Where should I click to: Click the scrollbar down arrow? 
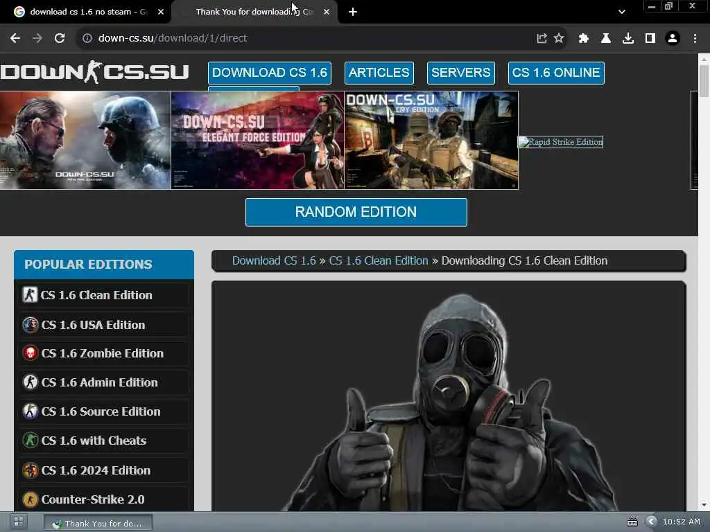pyautogui.click(x=704, y=505)
